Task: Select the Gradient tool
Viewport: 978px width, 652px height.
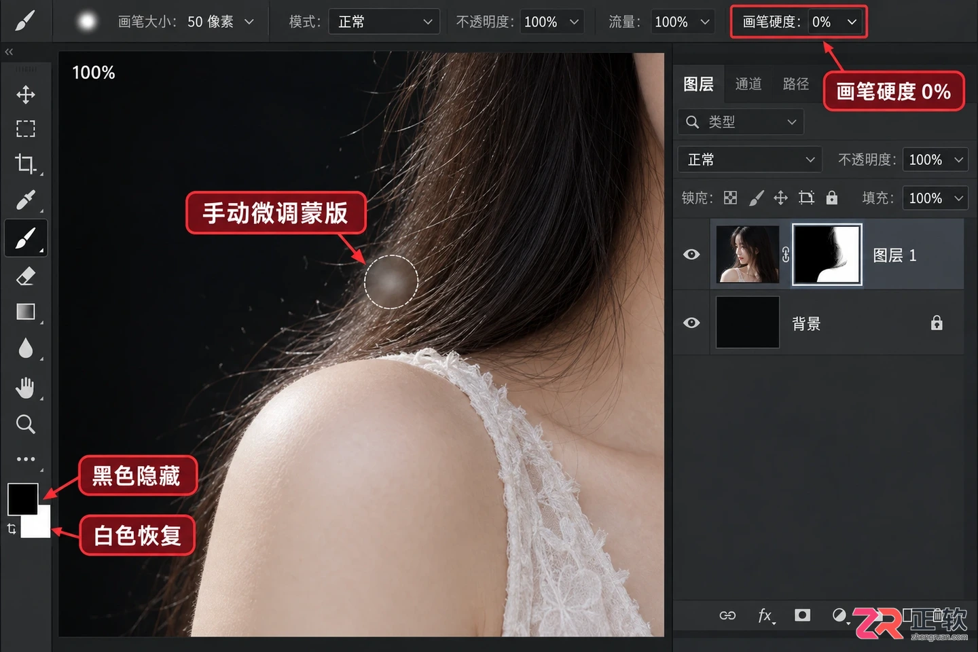Action: [x=26, y=312]
